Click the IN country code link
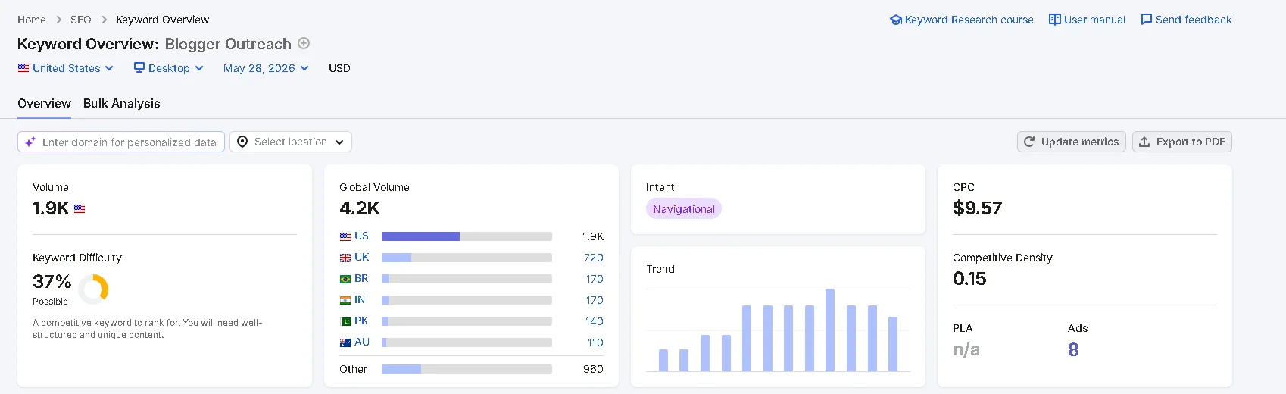The image size is (1286, 394). point(360,299)
